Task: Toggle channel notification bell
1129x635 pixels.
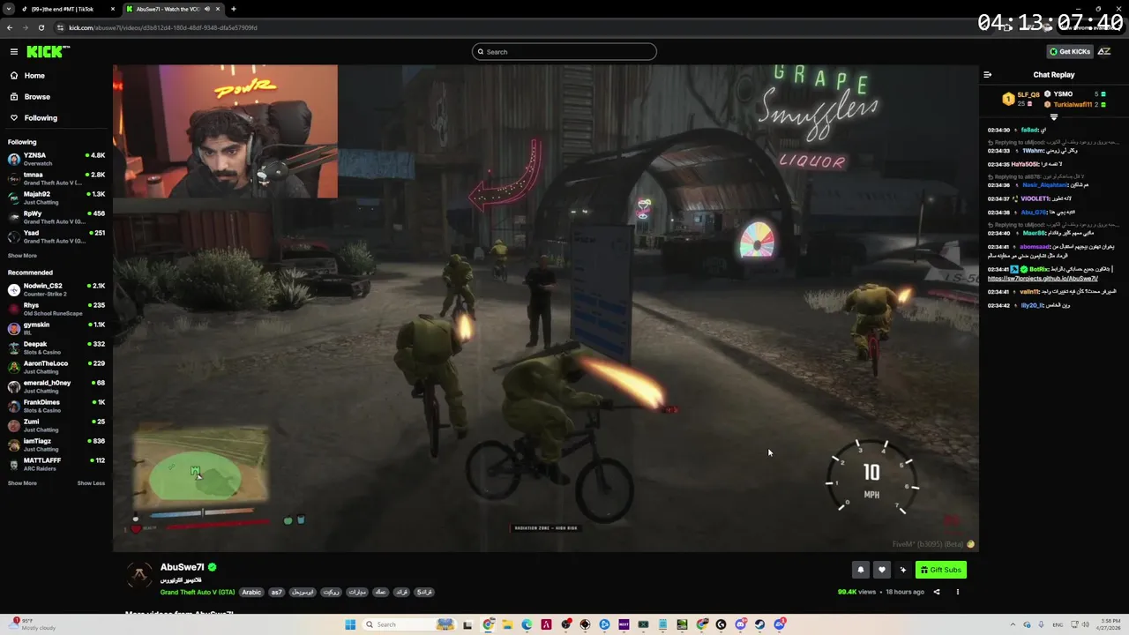Action: tap(861, 570)
